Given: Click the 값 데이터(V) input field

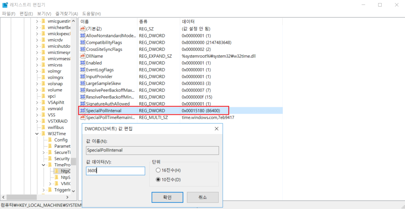Looking at the screenshot, I should (115, 171).
